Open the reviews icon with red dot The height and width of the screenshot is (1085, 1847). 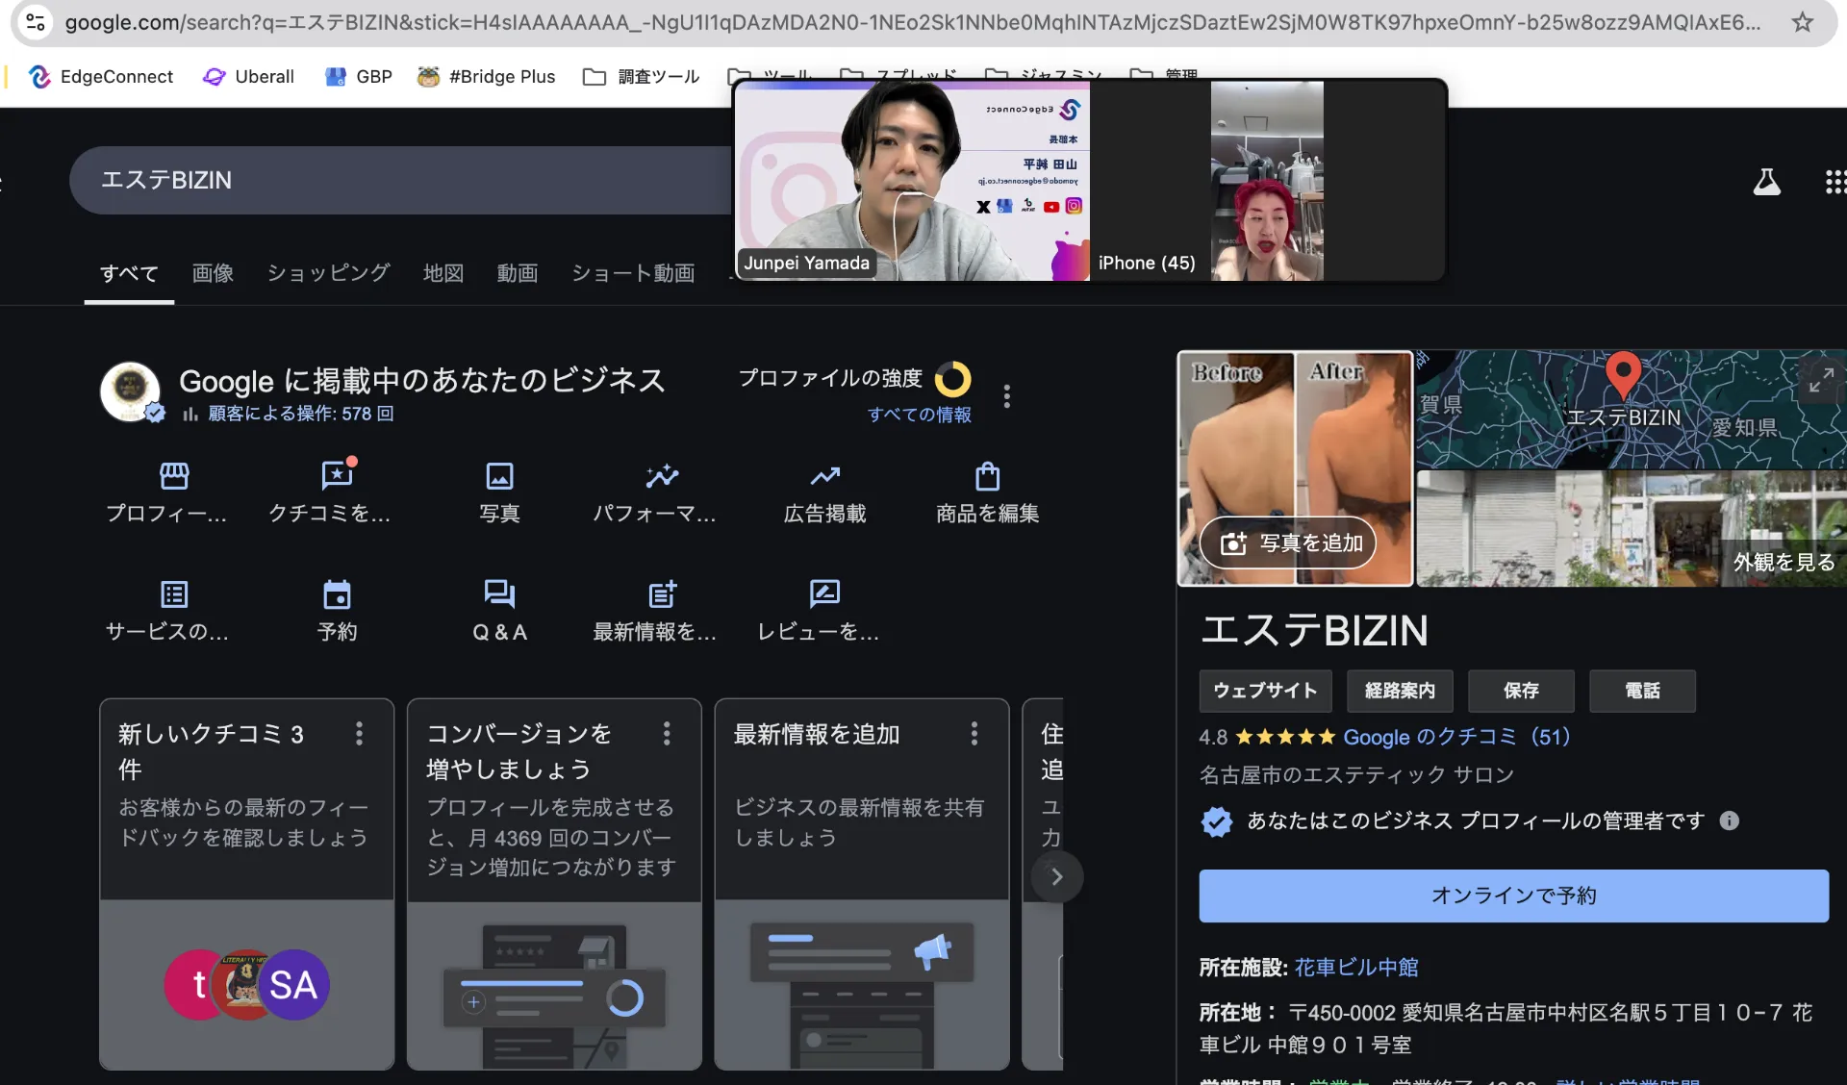click(x=337, y=476)
